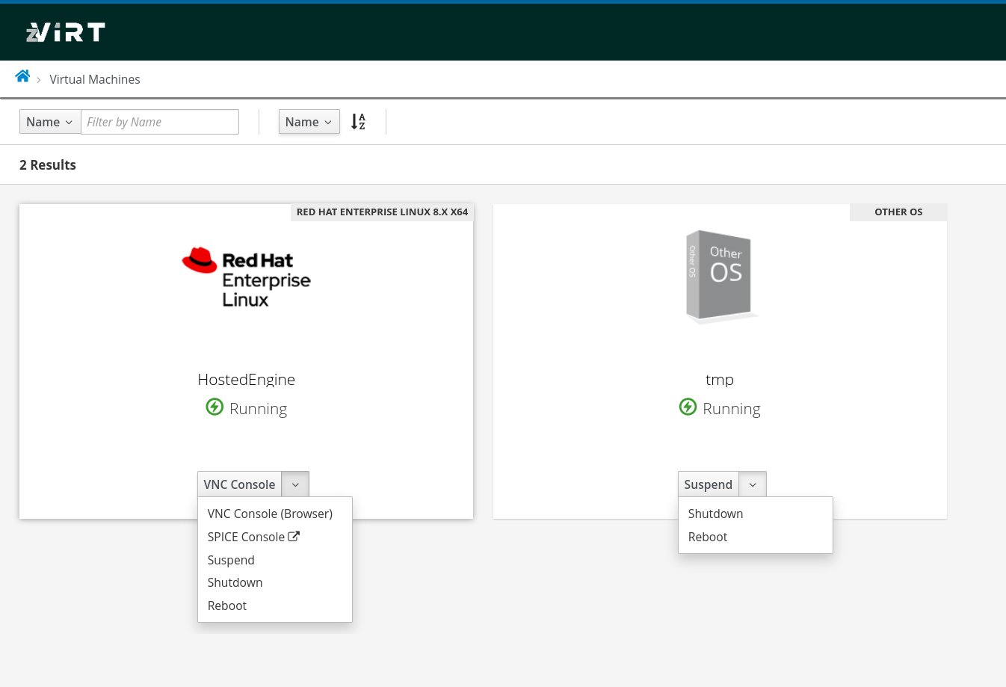Click the Red Hat Enterprise Linux logo

[x=247, y=277]
